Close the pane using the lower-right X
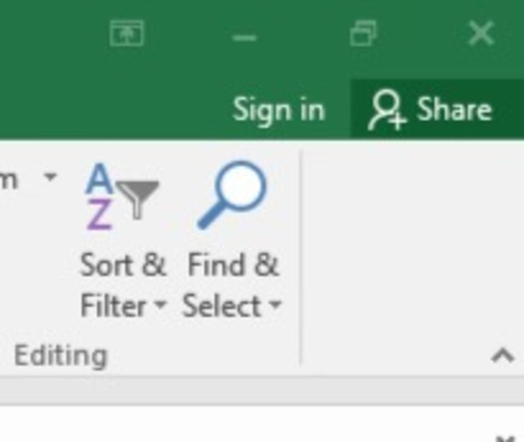The height and width of the screenshot is (442, 524). 505,438
